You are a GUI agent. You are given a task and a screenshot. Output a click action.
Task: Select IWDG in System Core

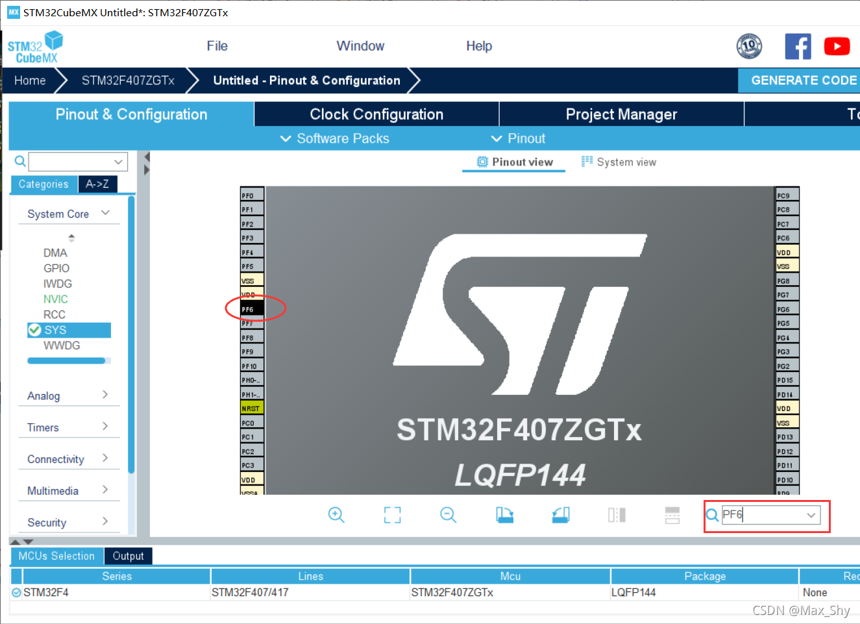pos(58,284)
